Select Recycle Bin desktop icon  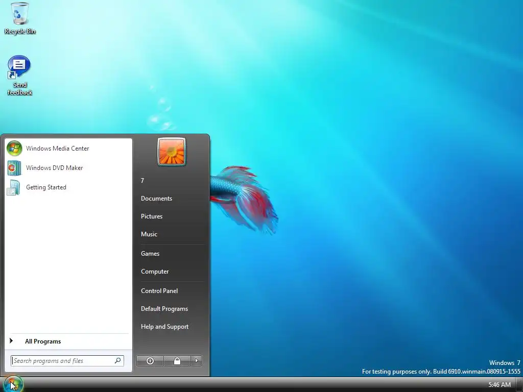20,18
